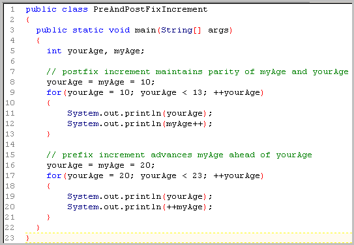This screenshot has width=354, height=245.
Task: Click the 'for' keyword on line 9
Action: click(54, 92)
